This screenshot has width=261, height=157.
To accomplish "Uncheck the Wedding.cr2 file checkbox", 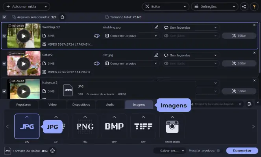I will click(x=4, y=36).
